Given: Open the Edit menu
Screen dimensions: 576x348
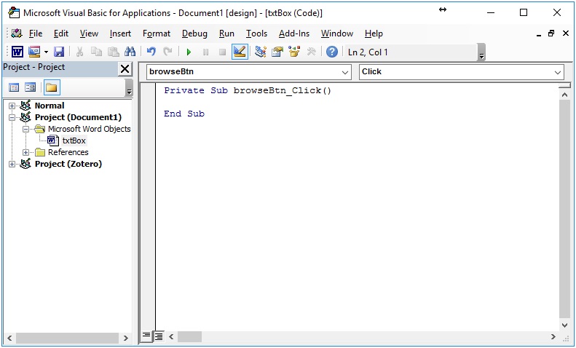Looking at the screenshot, I should [x=61, y=33].
